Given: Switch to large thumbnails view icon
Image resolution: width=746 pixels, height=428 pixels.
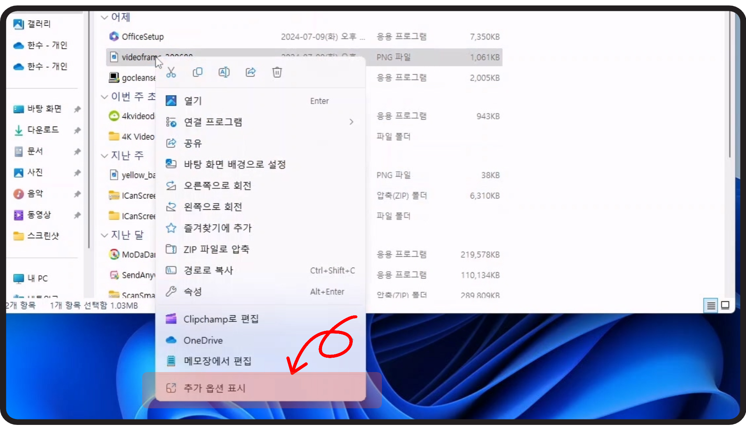Looking at the screenshot, I should click(725, 306).
